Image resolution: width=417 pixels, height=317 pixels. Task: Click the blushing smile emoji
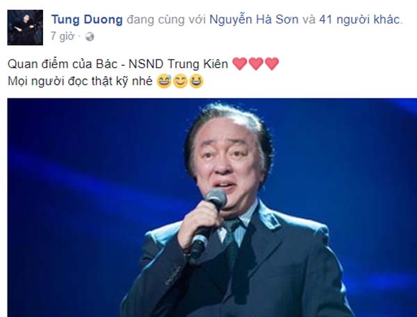pos(180,81)
